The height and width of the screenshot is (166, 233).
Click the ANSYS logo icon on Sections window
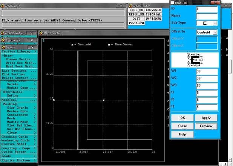point(3,47)
